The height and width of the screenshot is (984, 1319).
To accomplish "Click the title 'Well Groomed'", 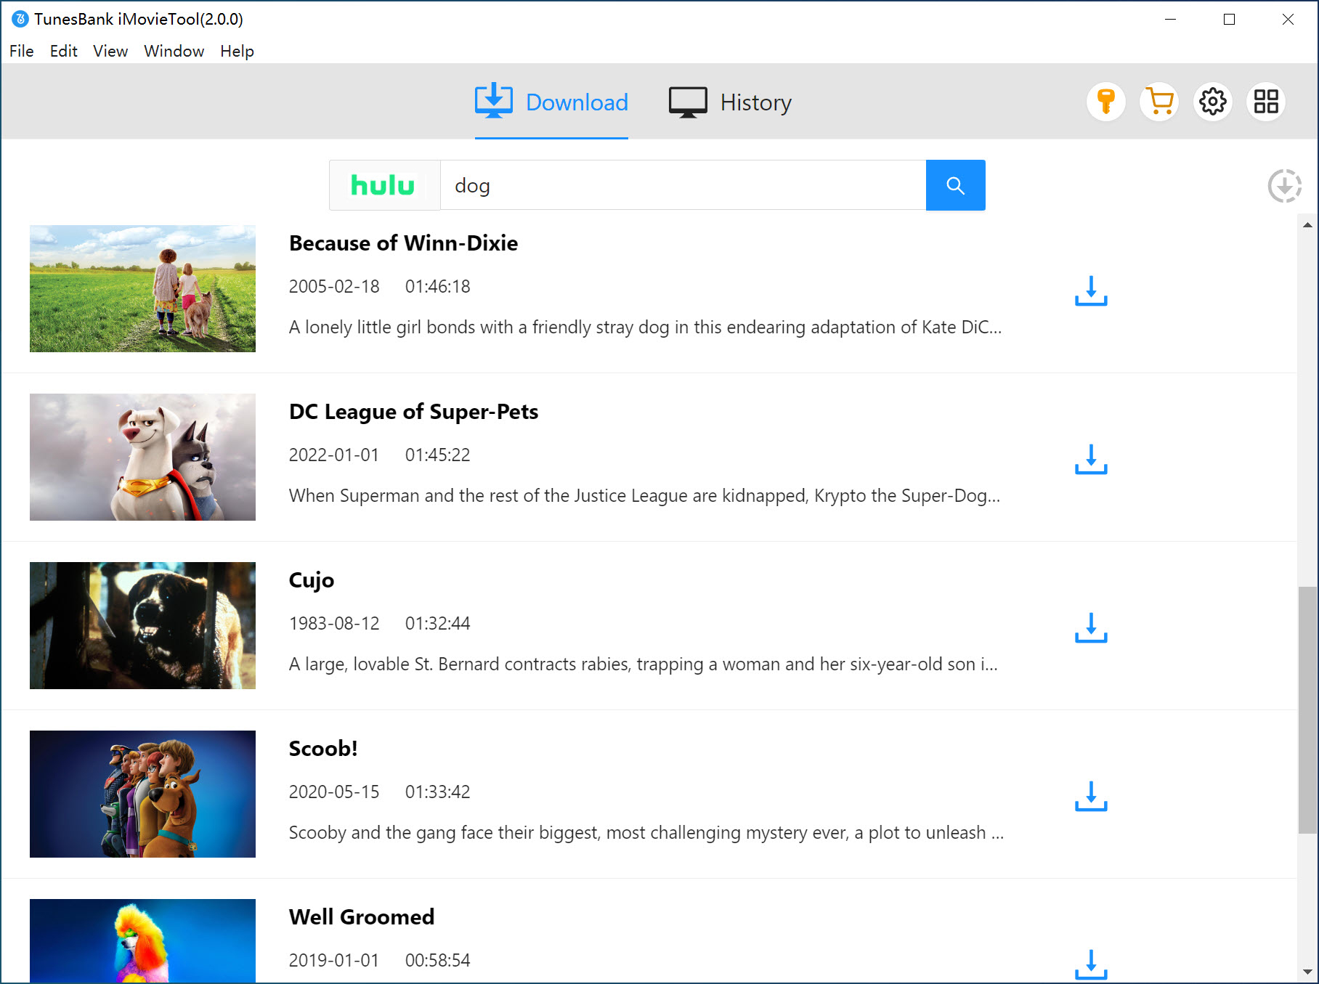I will (x=362, y=917).
